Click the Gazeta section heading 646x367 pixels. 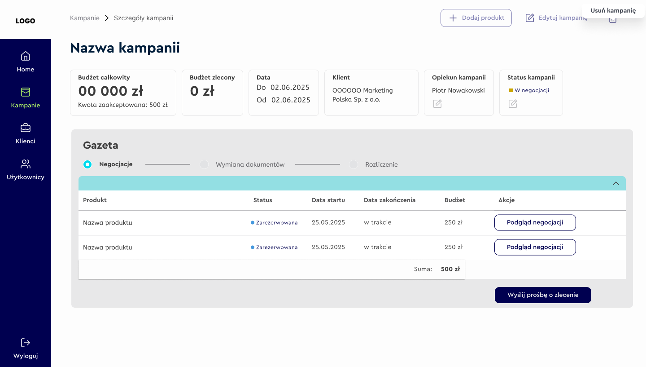pyautogui.click(x=100, y=145)
